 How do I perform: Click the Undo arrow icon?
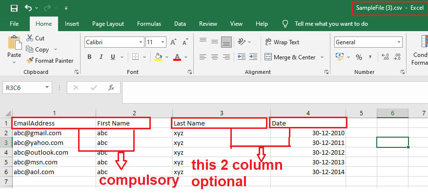click(28, 8)
